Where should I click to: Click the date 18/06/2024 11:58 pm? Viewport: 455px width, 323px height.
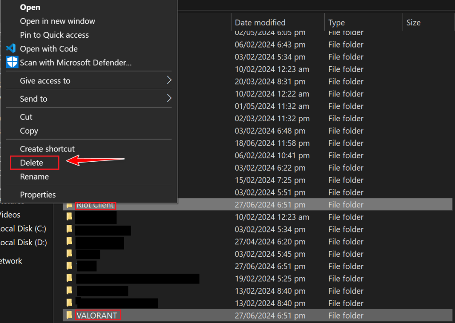point(272,143)
